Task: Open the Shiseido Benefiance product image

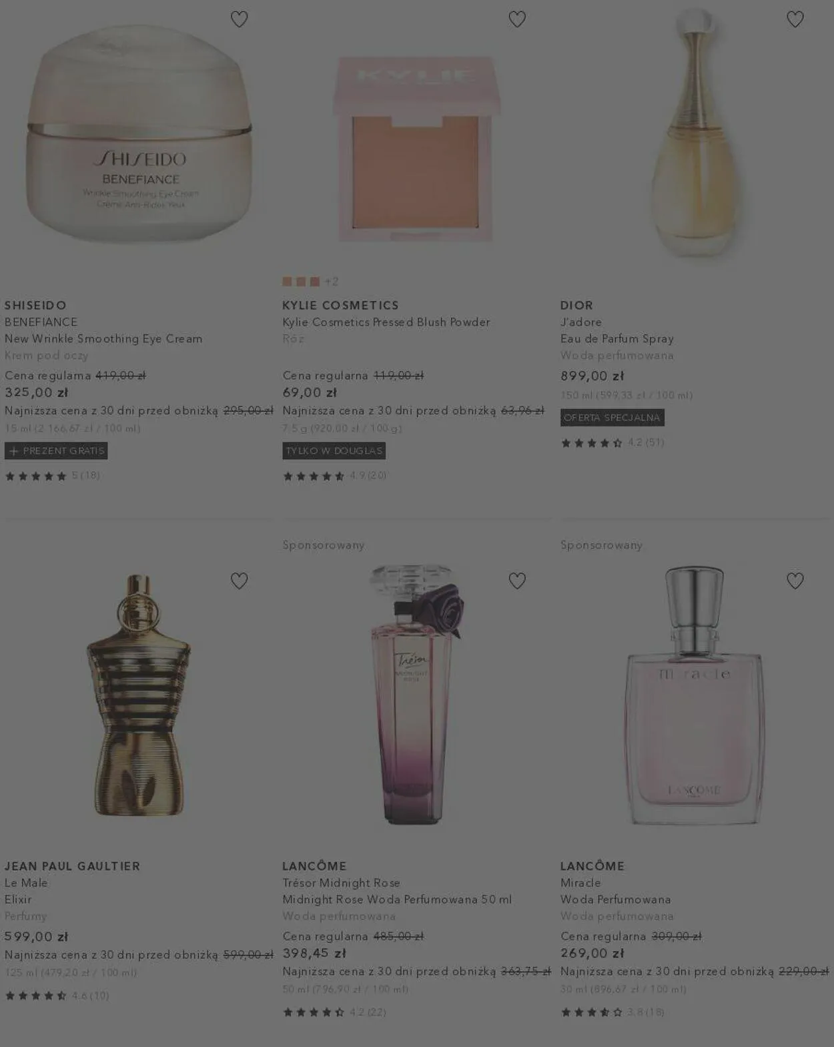Action: (139, 133)
